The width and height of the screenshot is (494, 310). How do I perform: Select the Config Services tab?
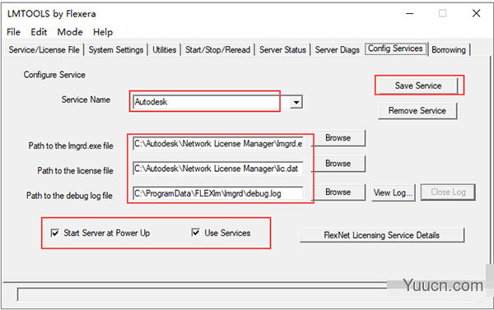[x=395, y=49]
